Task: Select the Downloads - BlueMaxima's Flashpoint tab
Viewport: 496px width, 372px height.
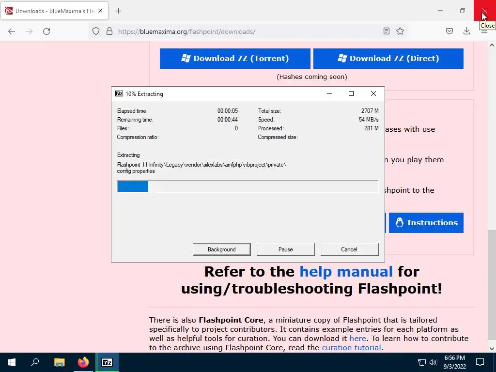Action: [x=54, y=11]
